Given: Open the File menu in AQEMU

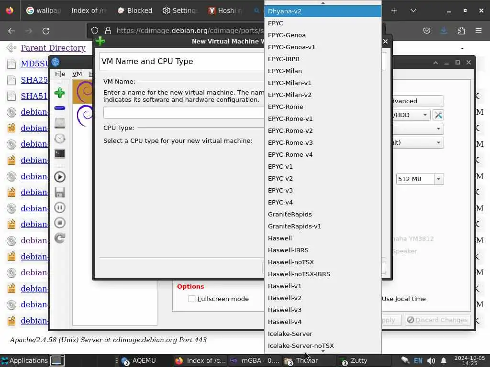Looking at the screenshot, I should pyautogui.click(x=60, y=74).
